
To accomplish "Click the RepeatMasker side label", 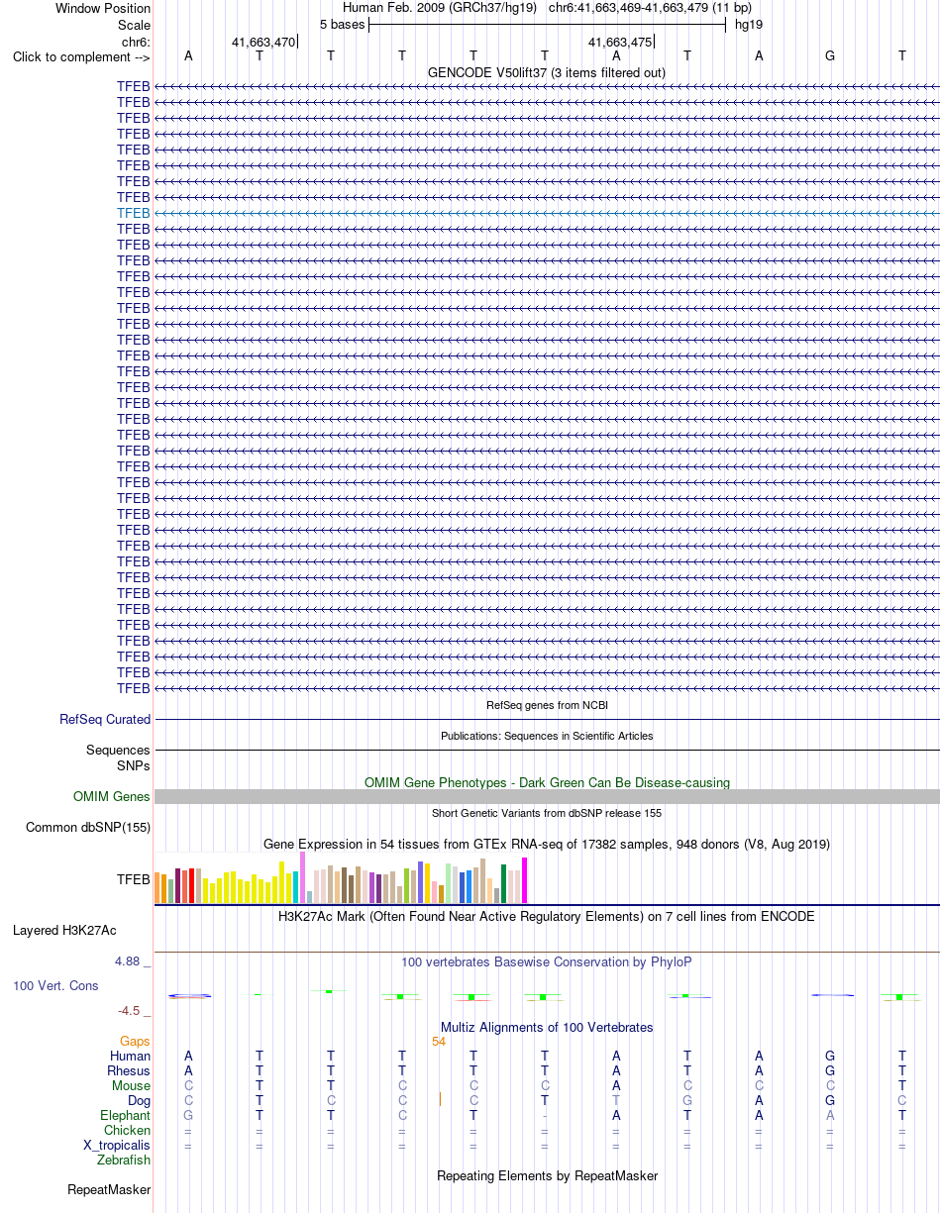I will pos(109,1190).
